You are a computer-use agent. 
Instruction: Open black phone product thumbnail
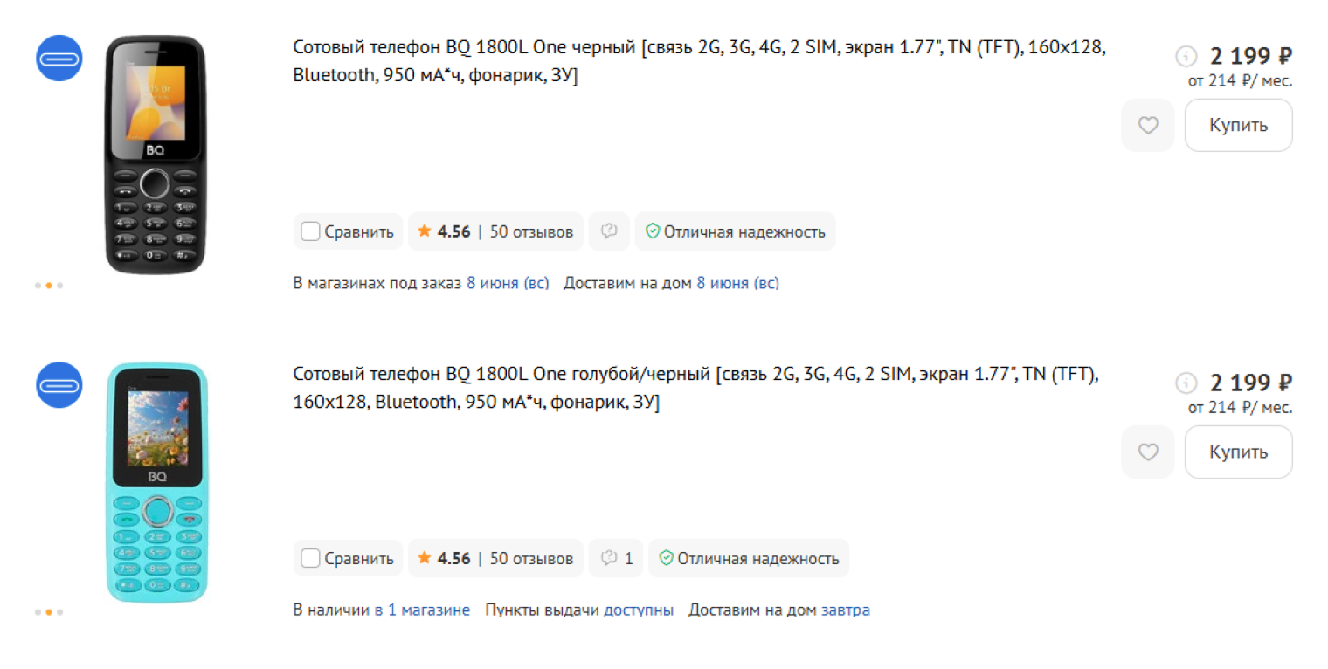coord(156,154)
